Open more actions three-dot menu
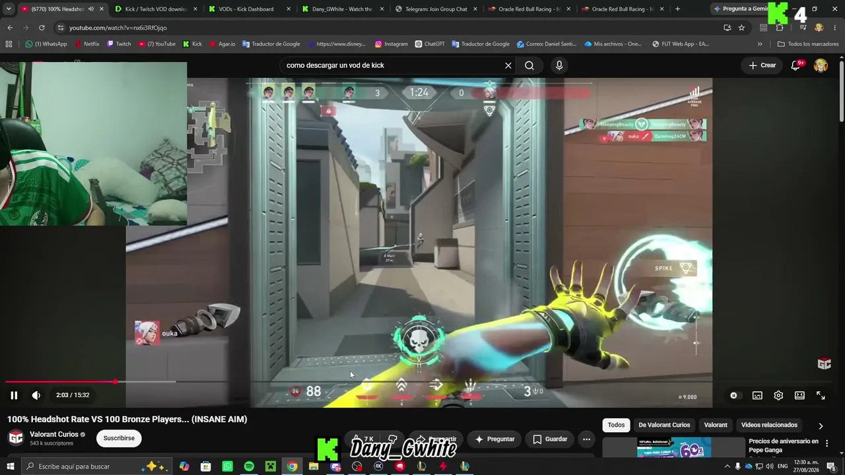Screen dimensions: 845x475 point(586,439)
